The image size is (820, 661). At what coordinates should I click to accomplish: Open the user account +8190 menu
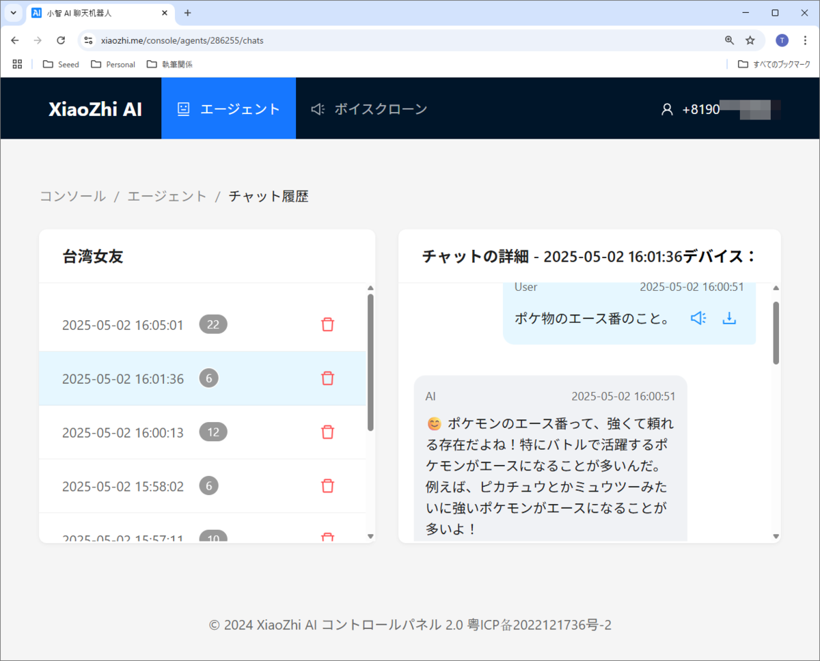pos(720,109)
